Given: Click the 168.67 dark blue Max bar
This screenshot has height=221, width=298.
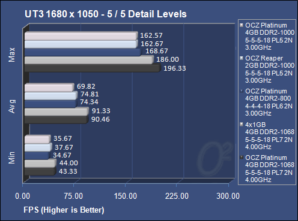Looking at the screenshot, I should tap(83, 52).
